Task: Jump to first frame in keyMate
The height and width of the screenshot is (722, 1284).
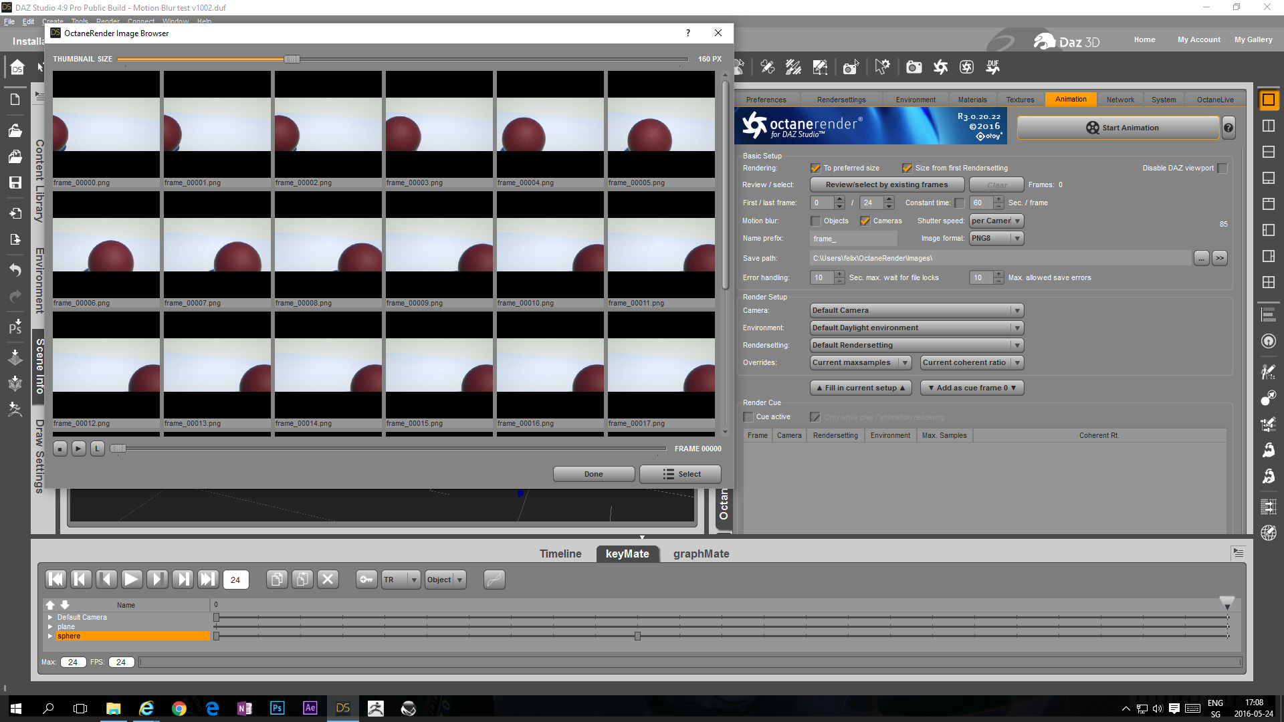Action: (x=56, y=580)
